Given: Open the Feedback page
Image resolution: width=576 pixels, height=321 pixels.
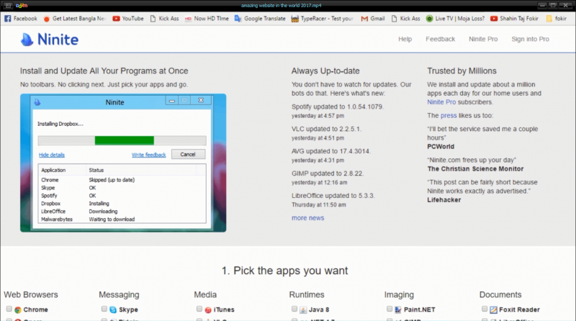Looking at the screenshot, I should click(x=440, y=39).
